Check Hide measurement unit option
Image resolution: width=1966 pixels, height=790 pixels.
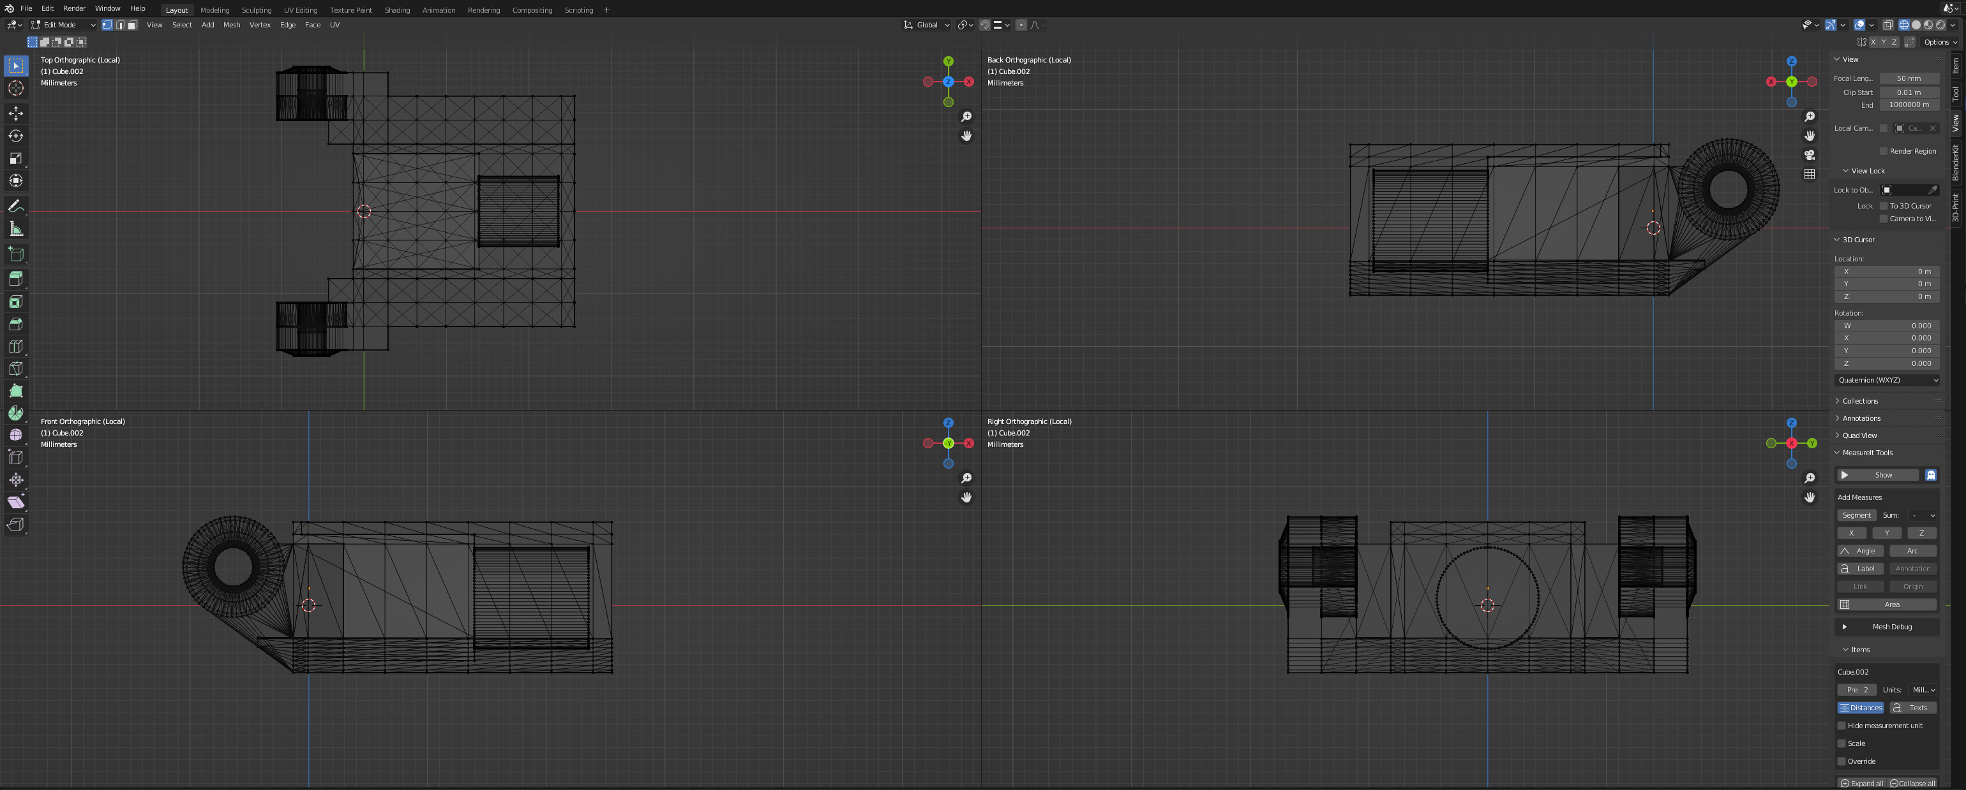1842,725
